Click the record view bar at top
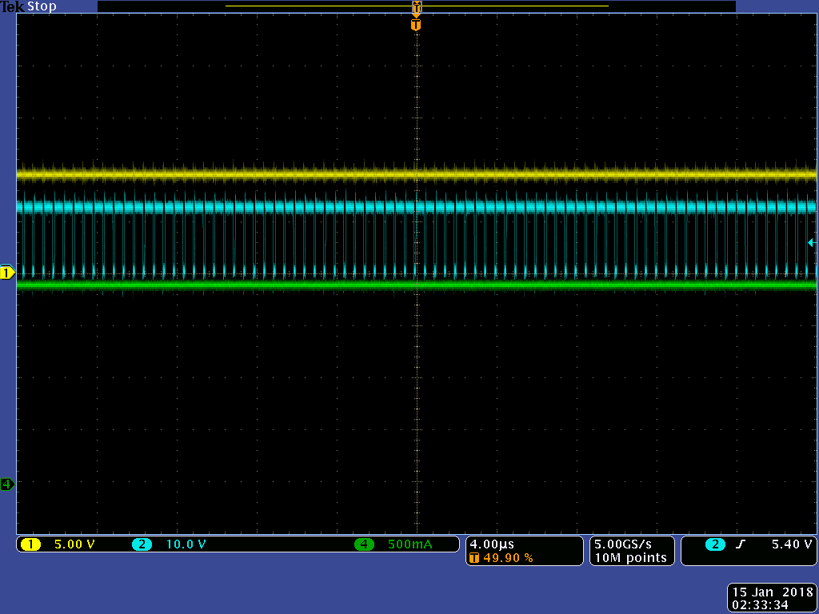819x614 pixels. pos(416,6)
